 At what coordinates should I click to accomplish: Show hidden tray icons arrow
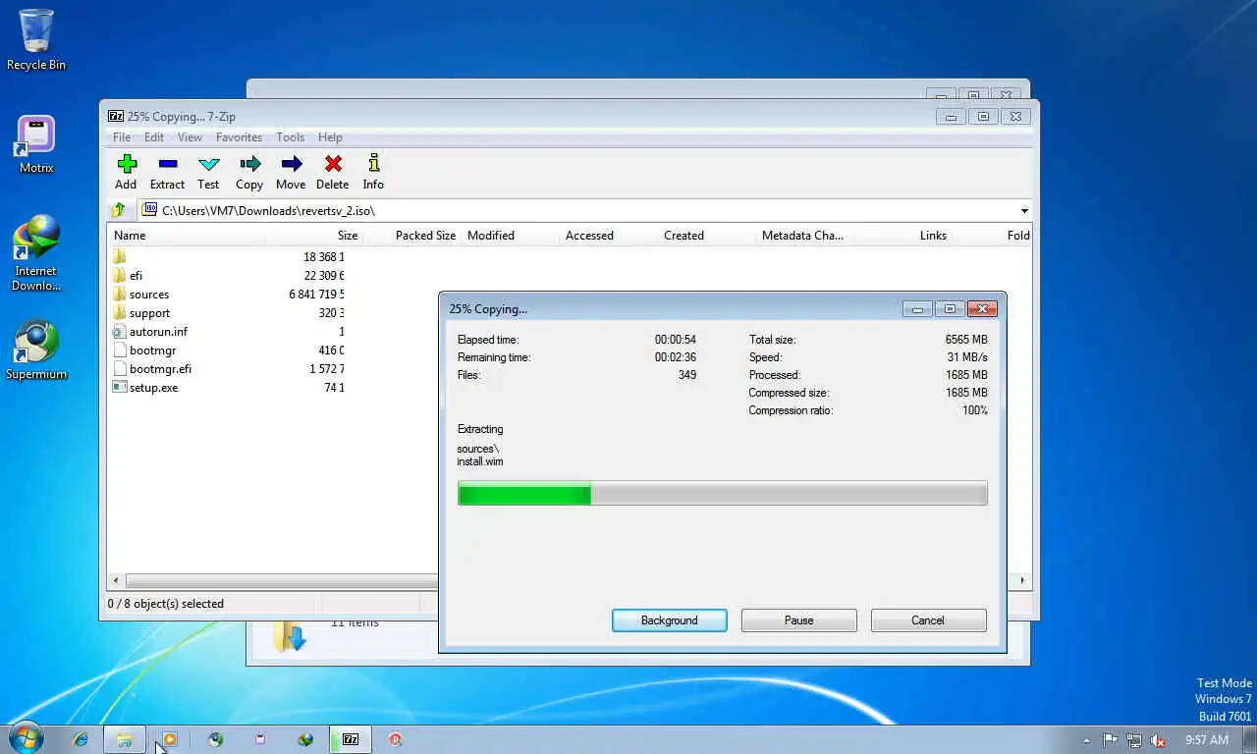[1086, 740]
